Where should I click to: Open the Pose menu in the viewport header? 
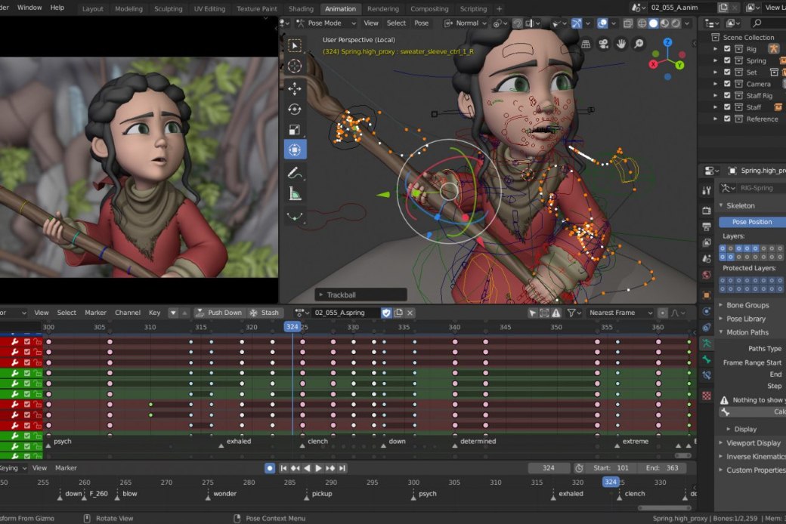[421, 23]
